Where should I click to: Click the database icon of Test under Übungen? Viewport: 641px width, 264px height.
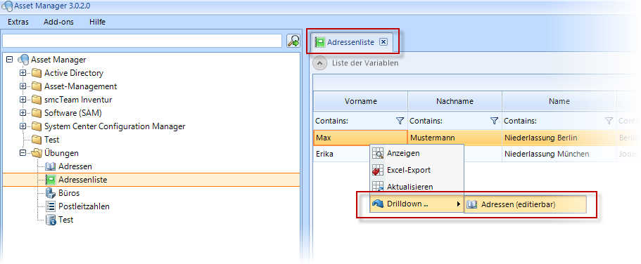50,220
